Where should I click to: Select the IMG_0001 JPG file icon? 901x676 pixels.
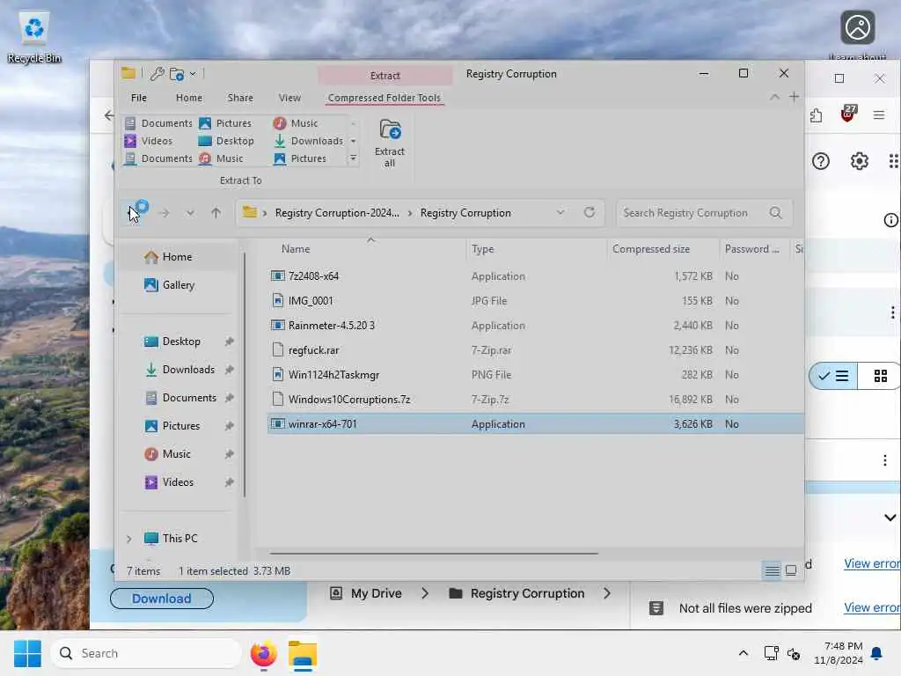point(277,301)
